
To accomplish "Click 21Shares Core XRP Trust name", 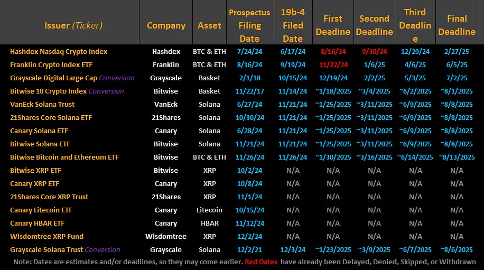I will click(49, 197).
